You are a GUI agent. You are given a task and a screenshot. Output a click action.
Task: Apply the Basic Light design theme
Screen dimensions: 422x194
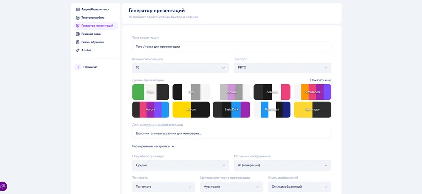(272, 110)
